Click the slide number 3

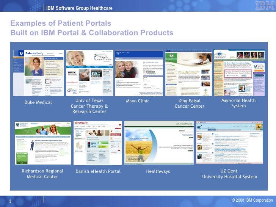click(10, 201)
